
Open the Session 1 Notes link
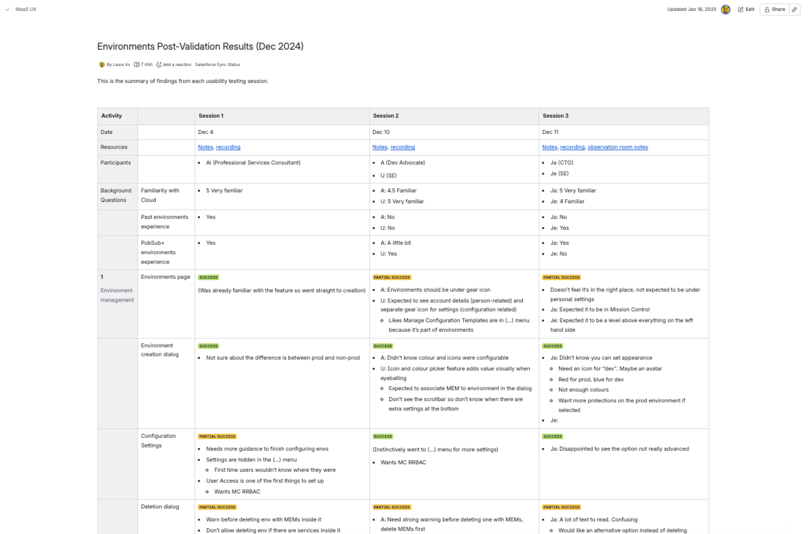click(x=206, y=147)
